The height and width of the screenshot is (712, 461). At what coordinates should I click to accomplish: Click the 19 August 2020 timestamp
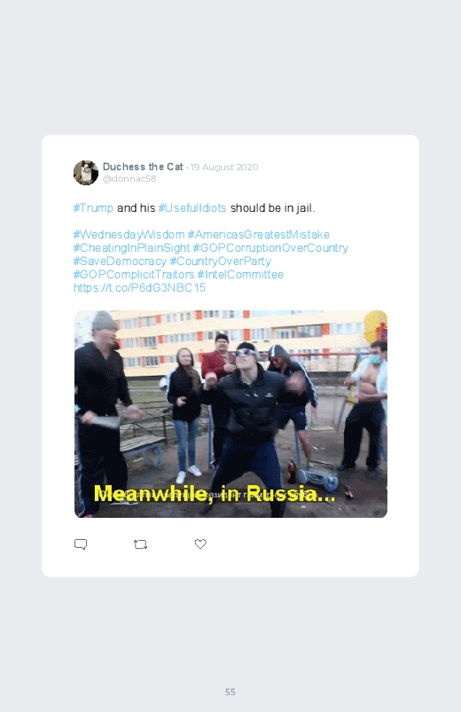(x=224, y=167)
